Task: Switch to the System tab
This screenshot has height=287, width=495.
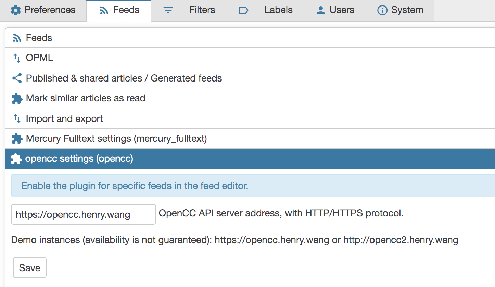Action: (400, 11)
